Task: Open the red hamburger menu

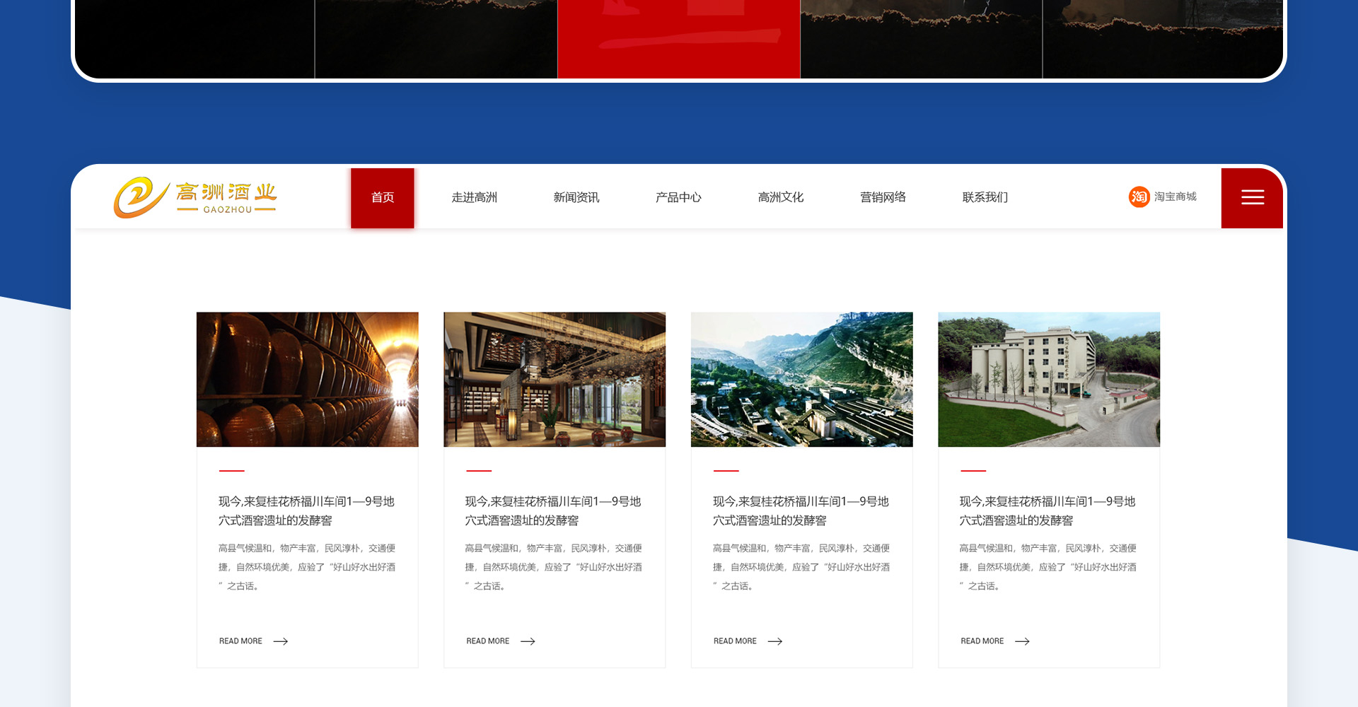Action: pos(1252,198)
